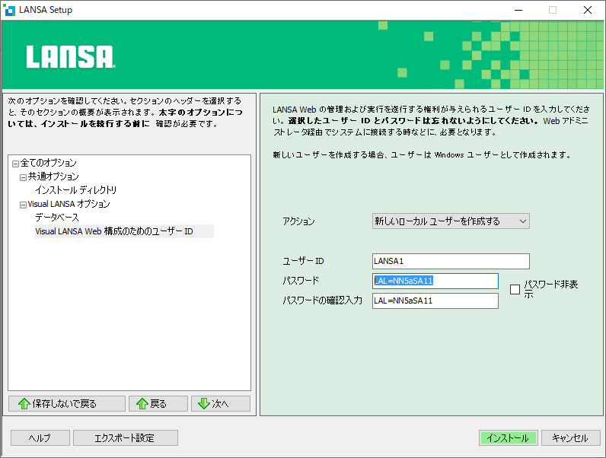Viewport: 606px width, 458px height.
Task: Click the アクション label text
Action: pos(298,221)
